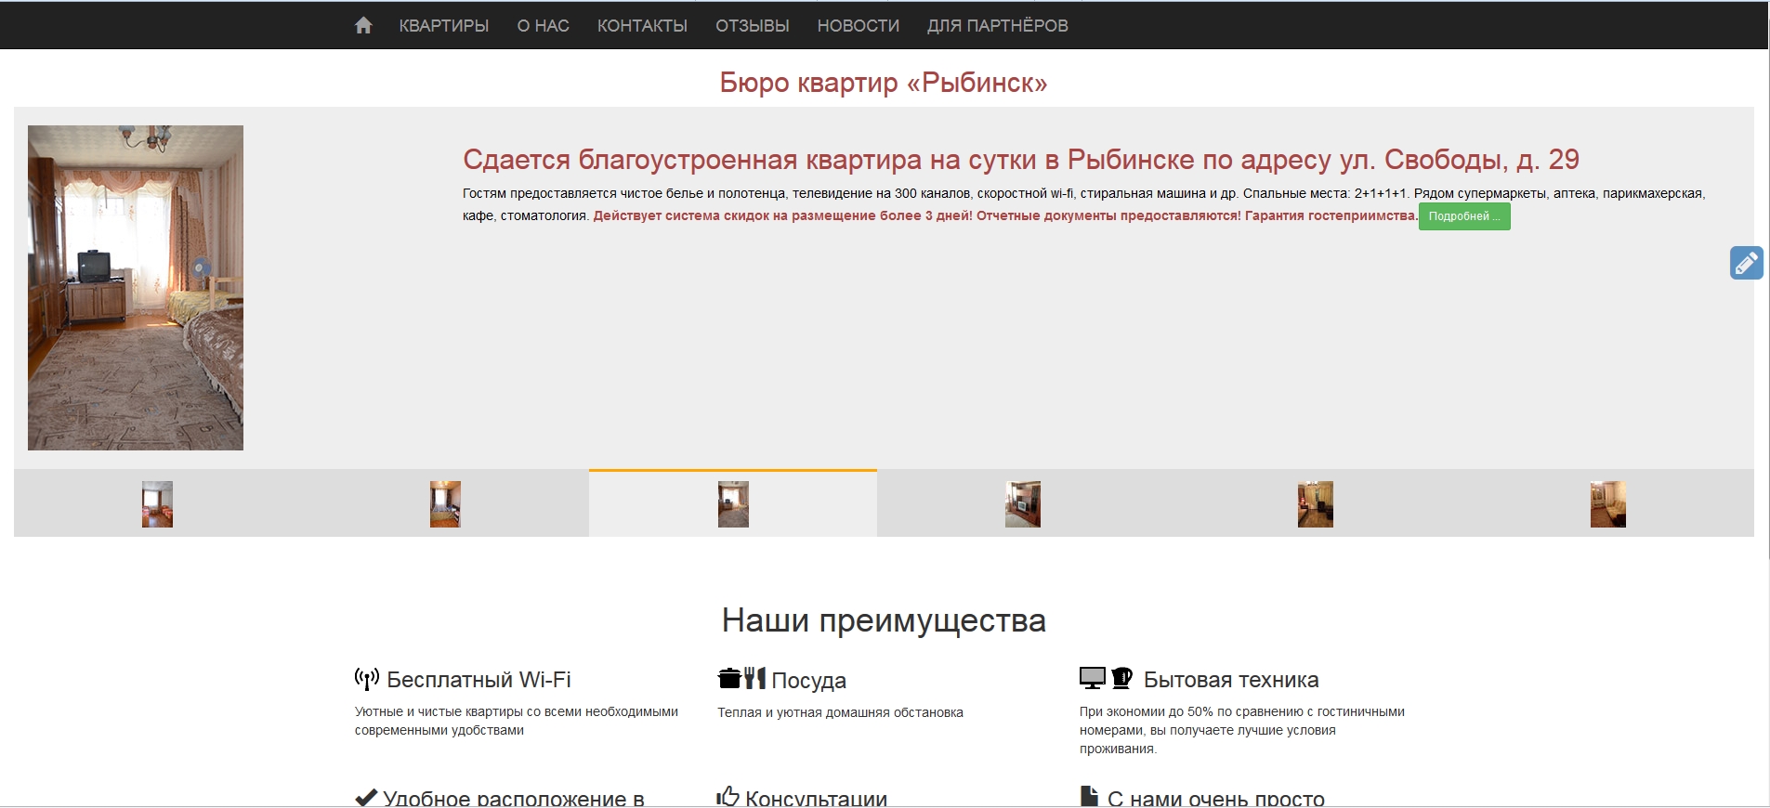Select the active third slider thumbnail
Screen dimensions: 1770x808
pyautogui.click(x=733, y=504)
